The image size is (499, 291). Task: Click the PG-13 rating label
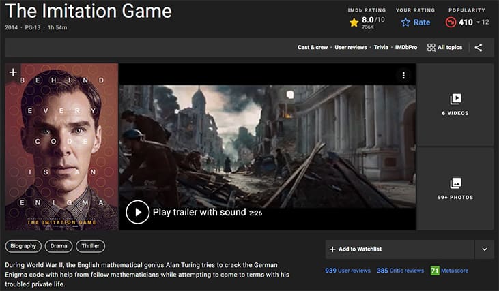(33, 28)
